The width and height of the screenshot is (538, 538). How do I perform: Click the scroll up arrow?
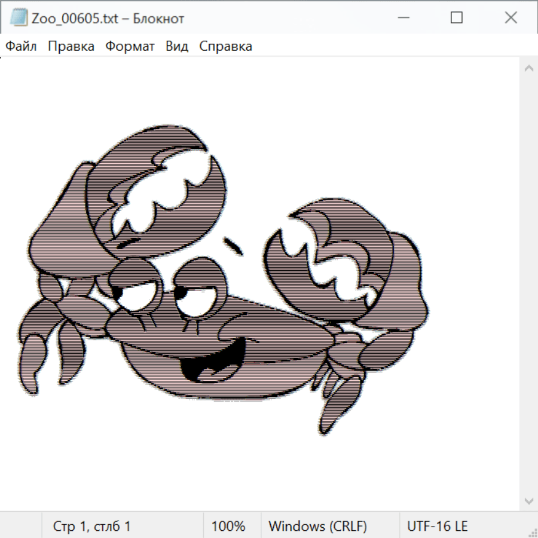tap(528, 69)
